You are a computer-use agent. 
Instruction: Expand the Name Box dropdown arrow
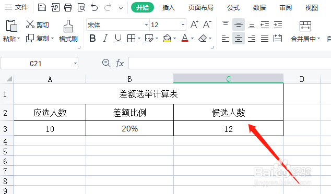tap(75, 63)
